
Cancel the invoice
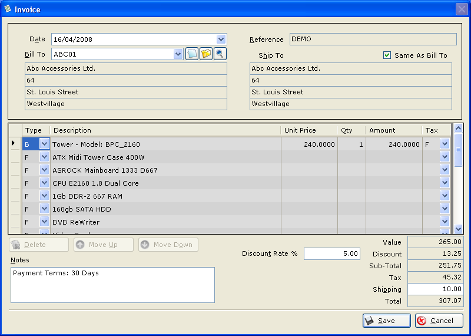(x=439, y=321)
